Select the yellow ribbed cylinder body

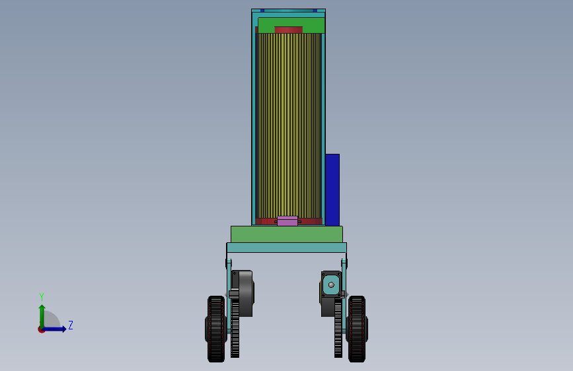point(289,126)
